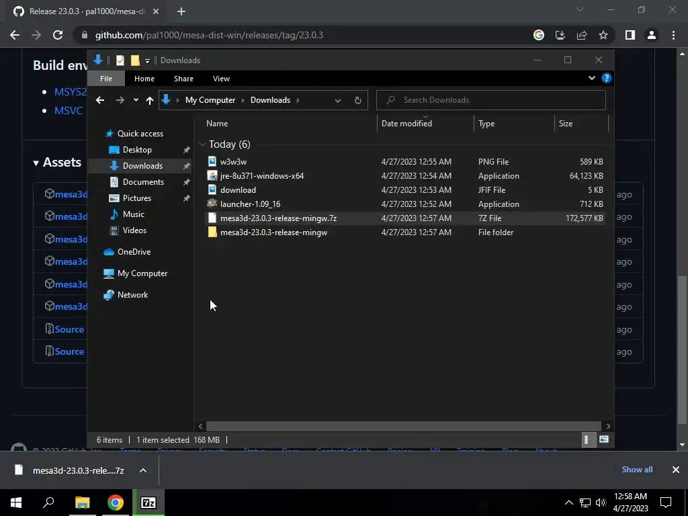This screenshot has height=516, width=688.
Task: Select the mesa3d-23.0.3-release-mingw folder
Action: tap(405, 232)
